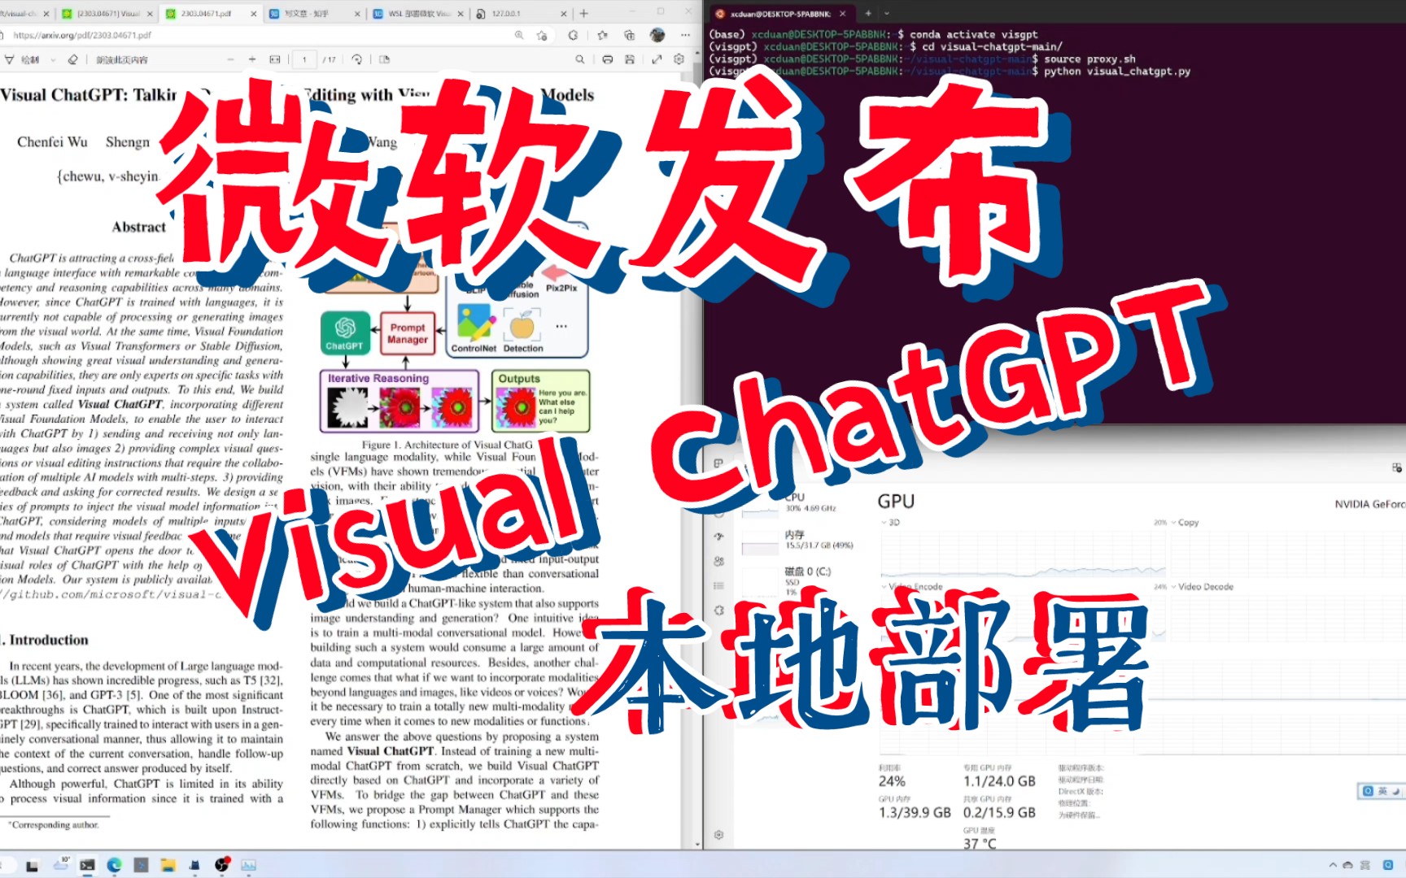
Task: Open a new browser tab
Action: 583,14
